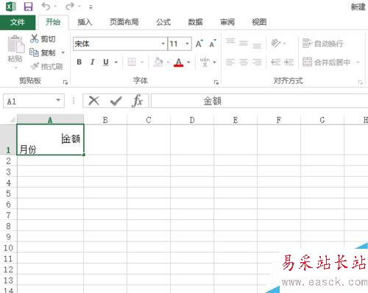368x293 pixels.
Task: Click 复制 (Copy) button
Action: (x=43, y=52)
